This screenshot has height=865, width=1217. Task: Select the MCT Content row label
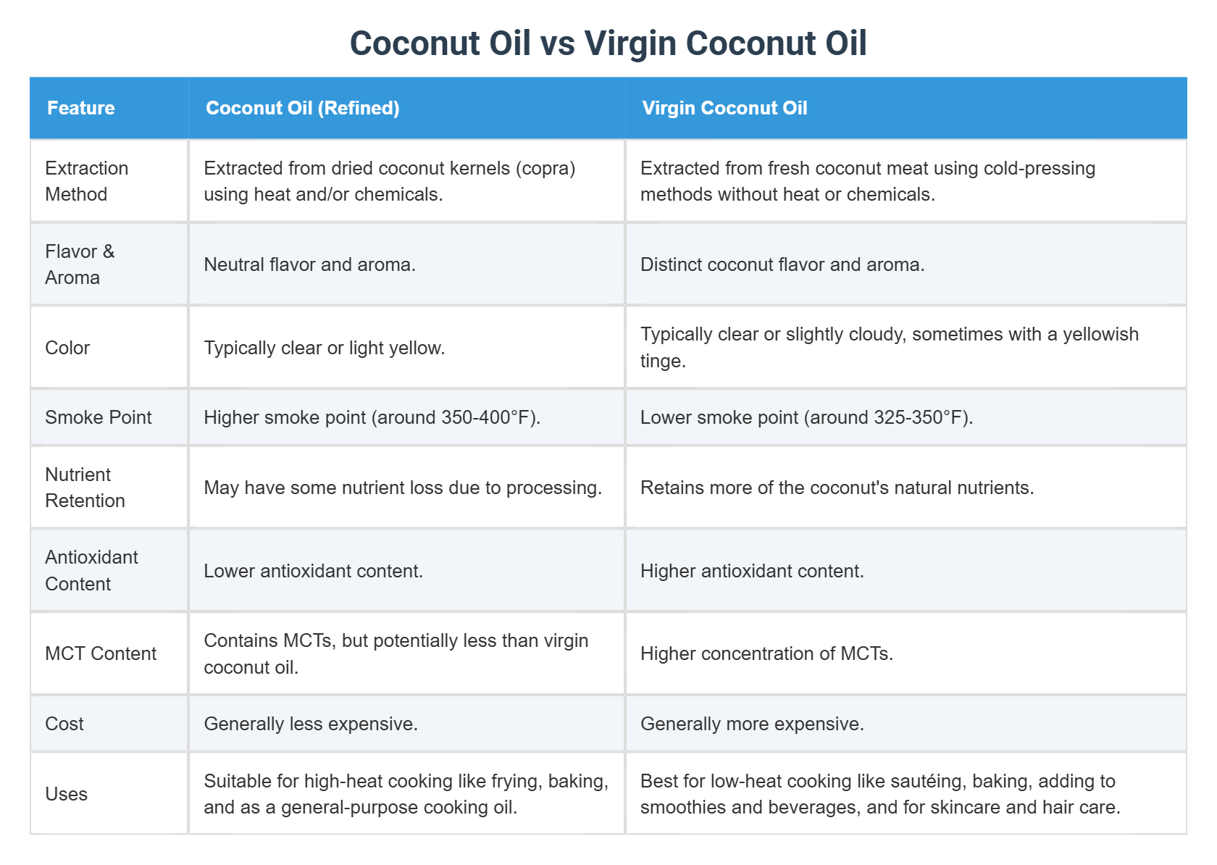click(x=109, y=653)
